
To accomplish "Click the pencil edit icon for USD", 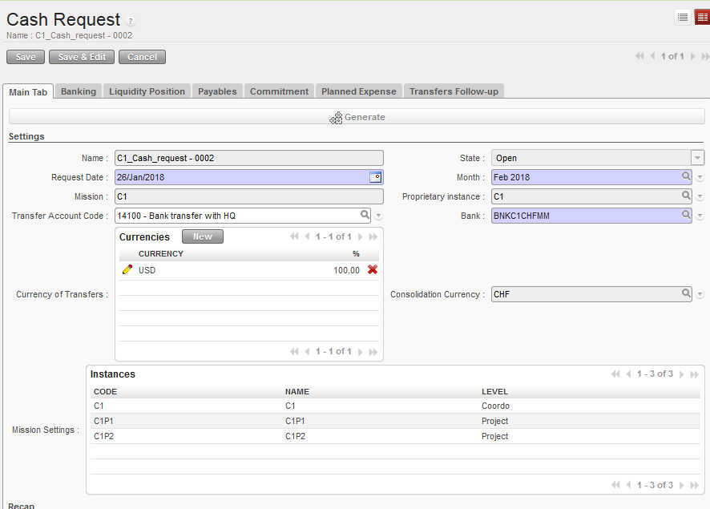I will point(127,270).
